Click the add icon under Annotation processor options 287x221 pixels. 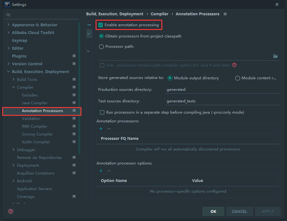(101, 171)
